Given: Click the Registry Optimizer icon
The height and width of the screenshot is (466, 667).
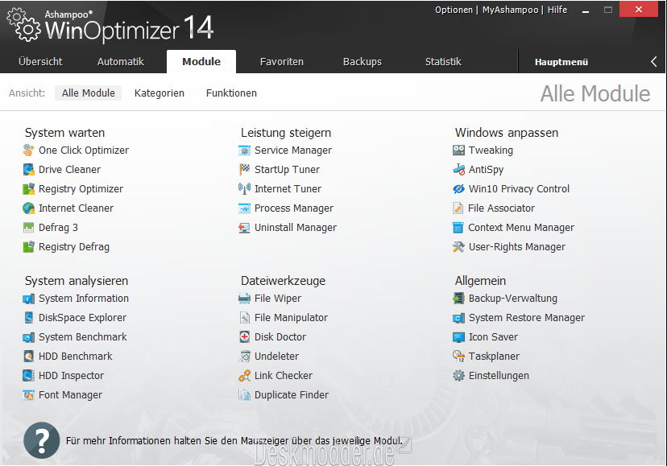Looking at the screenshot, I should (28, 189).
